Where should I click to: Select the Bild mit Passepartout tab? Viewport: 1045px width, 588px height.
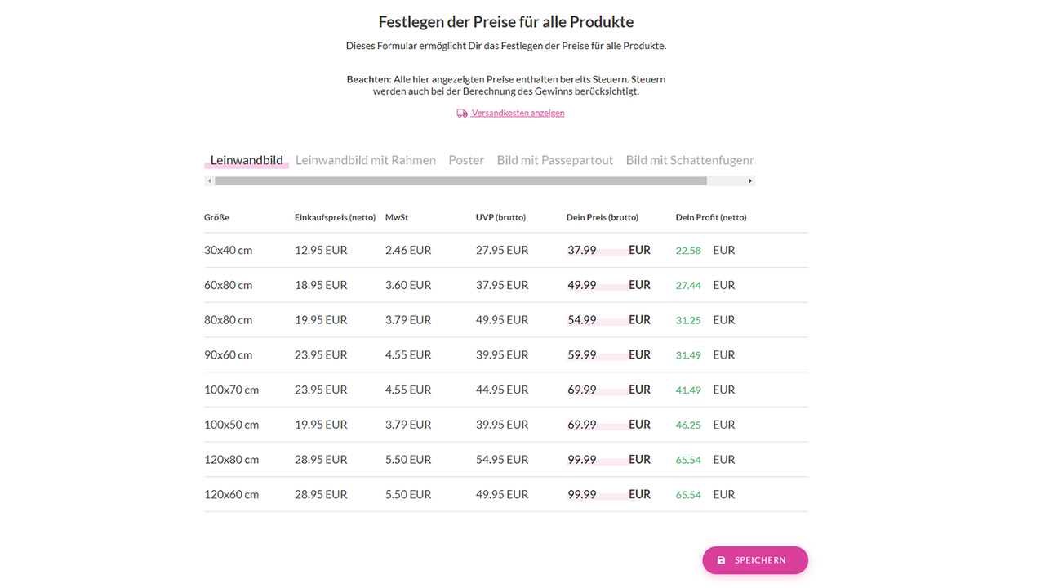pyautogui.click(x=554, y=160)
